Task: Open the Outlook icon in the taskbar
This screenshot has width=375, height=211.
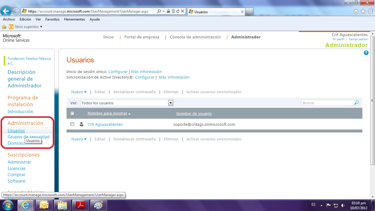Action: [44, 205]
